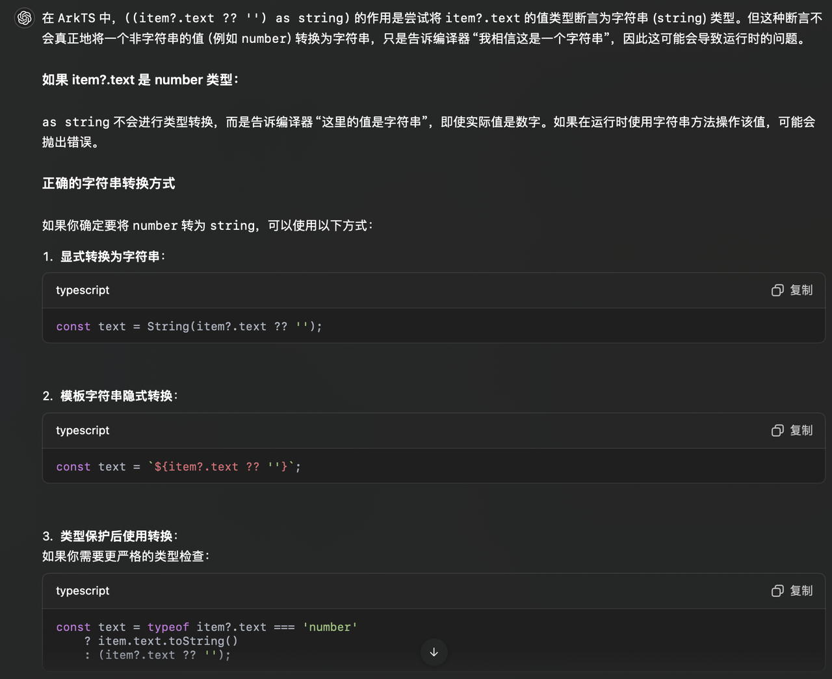Click the typescript label of the template string block
Image resolution: width=832 pixels, height=679 pixels.
pyautogui.click(x=83, y=431)
